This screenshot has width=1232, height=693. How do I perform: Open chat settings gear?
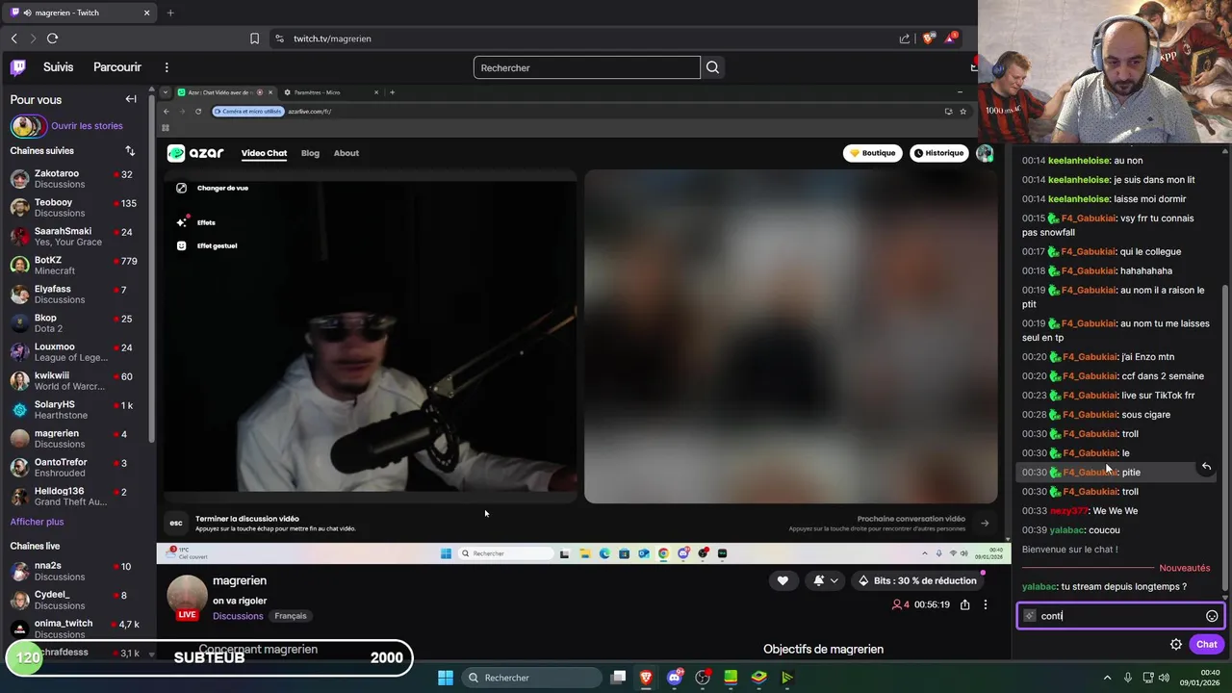[x=1176, y=644]
